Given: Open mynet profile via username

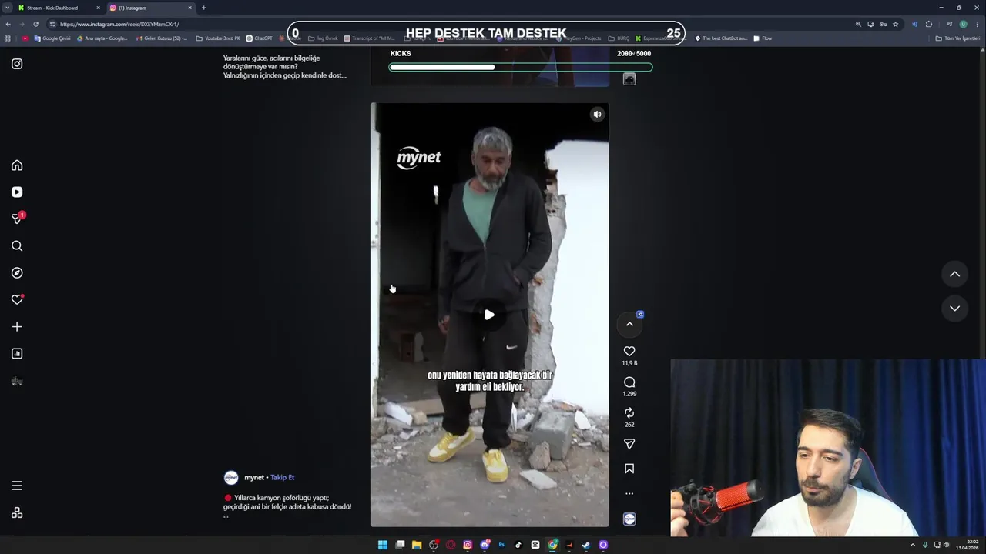Looking at the screenshot, I should coord(254,478).
